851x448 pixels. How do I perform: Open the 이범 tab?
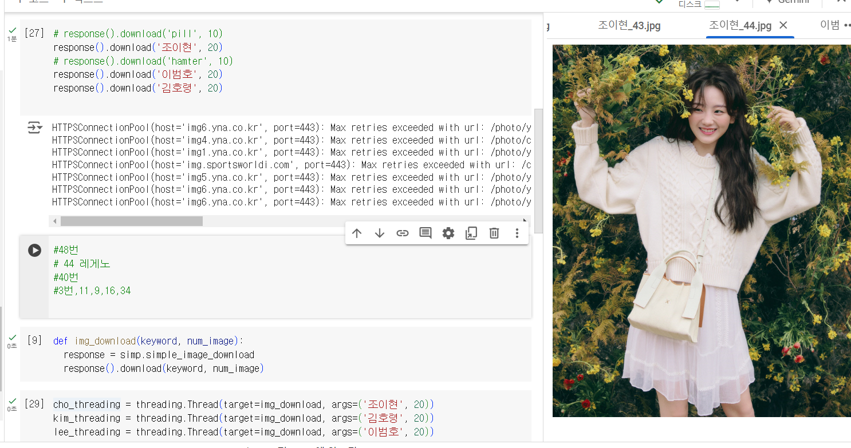(830, 25)
